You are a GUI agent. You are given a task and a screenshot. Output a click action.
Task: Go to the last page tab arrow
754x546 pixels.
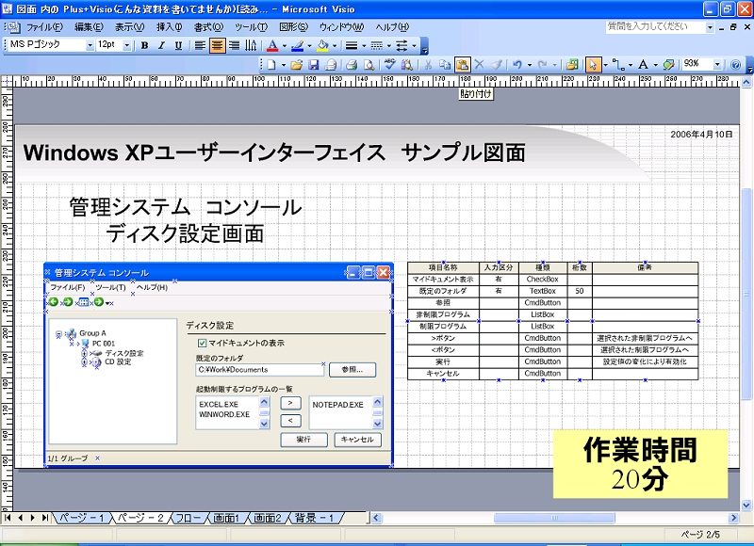[x=44, y=518]
